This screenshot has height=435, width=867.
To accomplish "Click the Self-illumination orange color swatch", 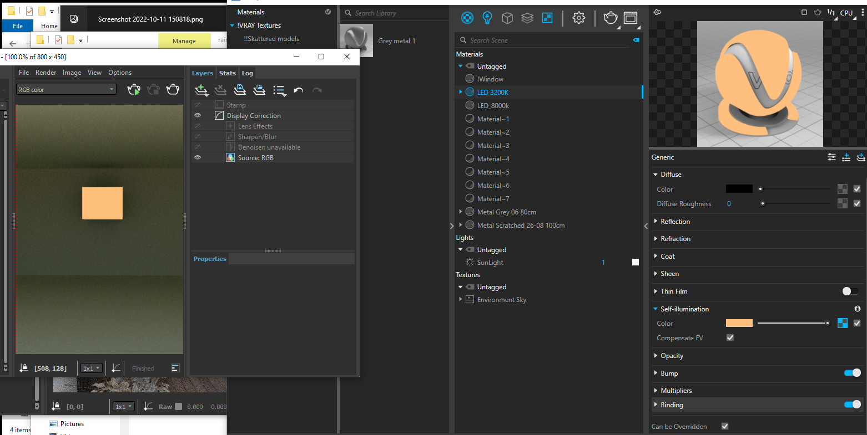I will click(739, 323).
